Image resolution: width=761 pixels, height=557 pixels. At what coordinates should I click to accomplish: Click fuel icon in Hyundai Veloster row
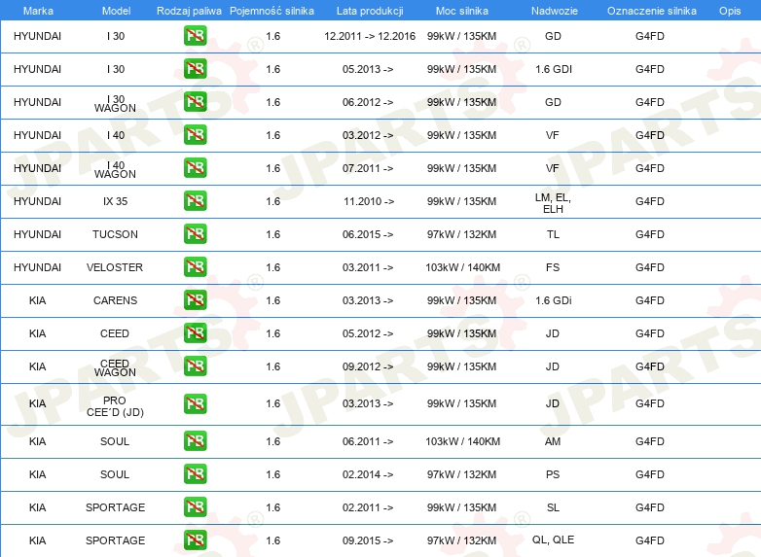point(195,266)
